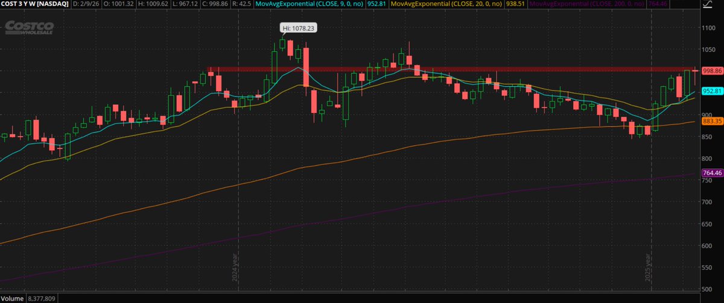Click the 952.81 EMA value in the header
The width and height of the screenshot is (724, 303).
click(x=376, y=4)
